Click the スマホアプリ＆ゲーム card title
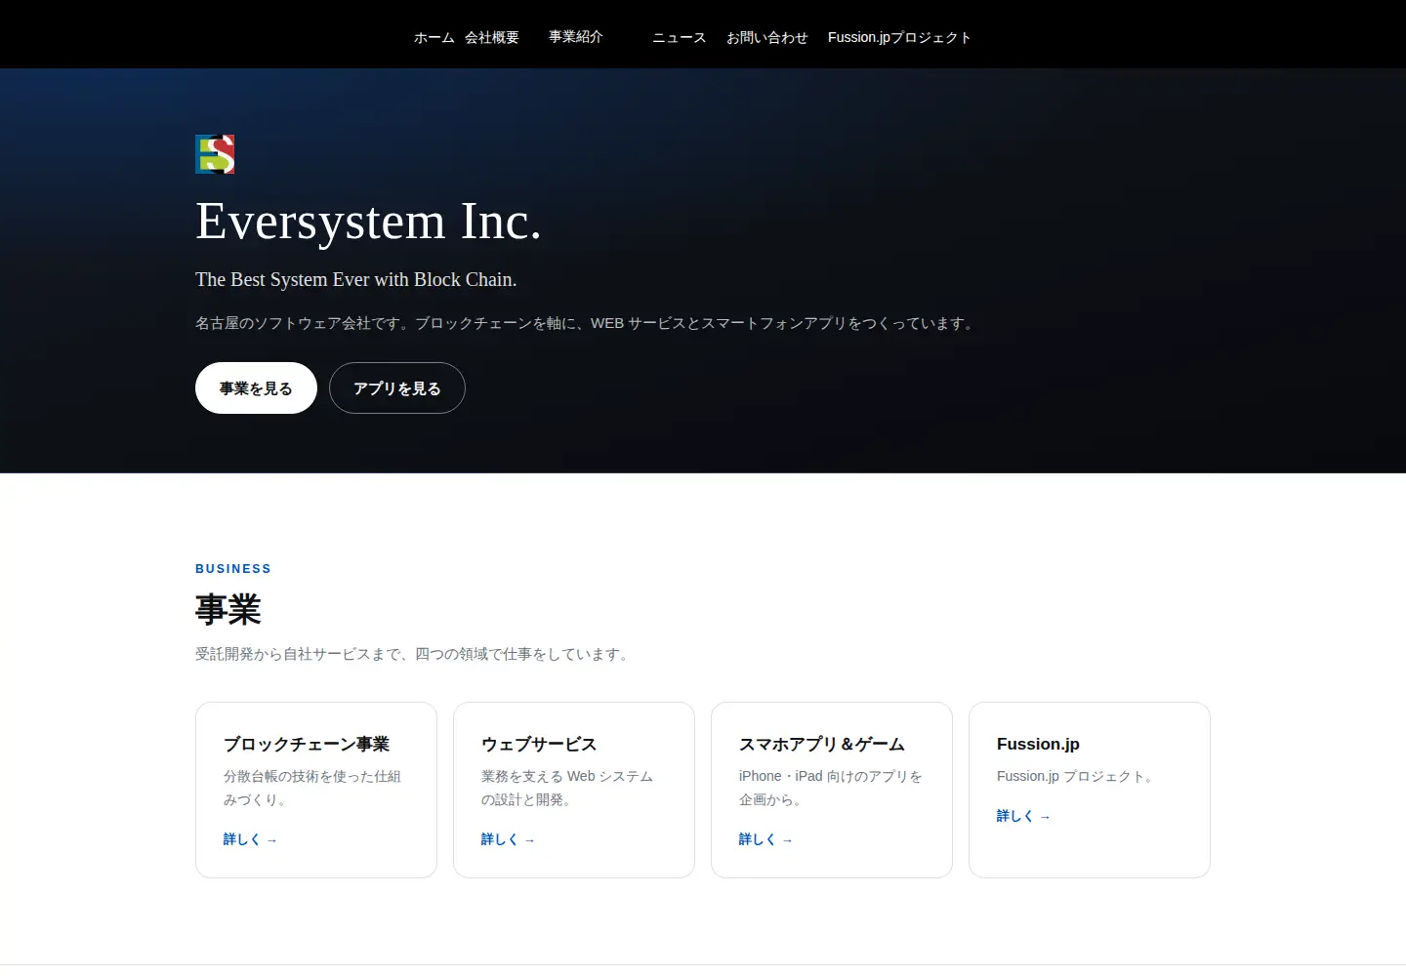Image resolution: width=1406 pixels, height=976 pixels. (x=822, y=745)
